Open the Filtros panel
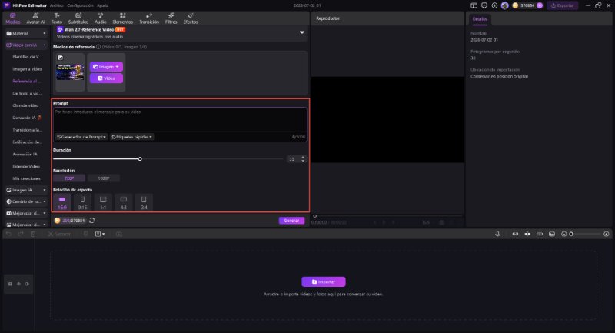 171,18
